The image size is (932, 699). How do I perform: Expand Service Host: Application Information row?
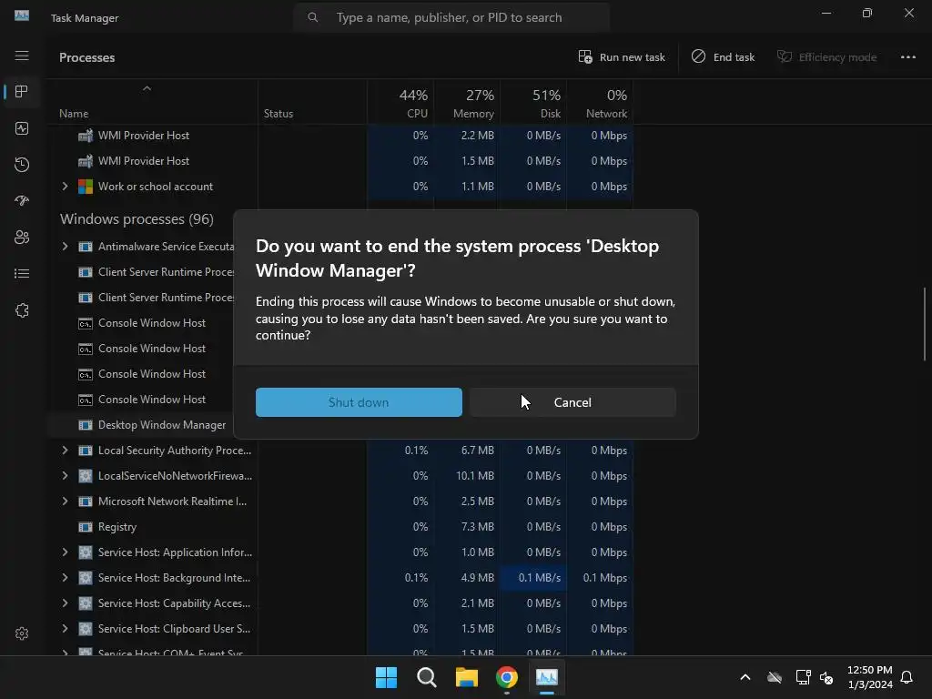65,552
